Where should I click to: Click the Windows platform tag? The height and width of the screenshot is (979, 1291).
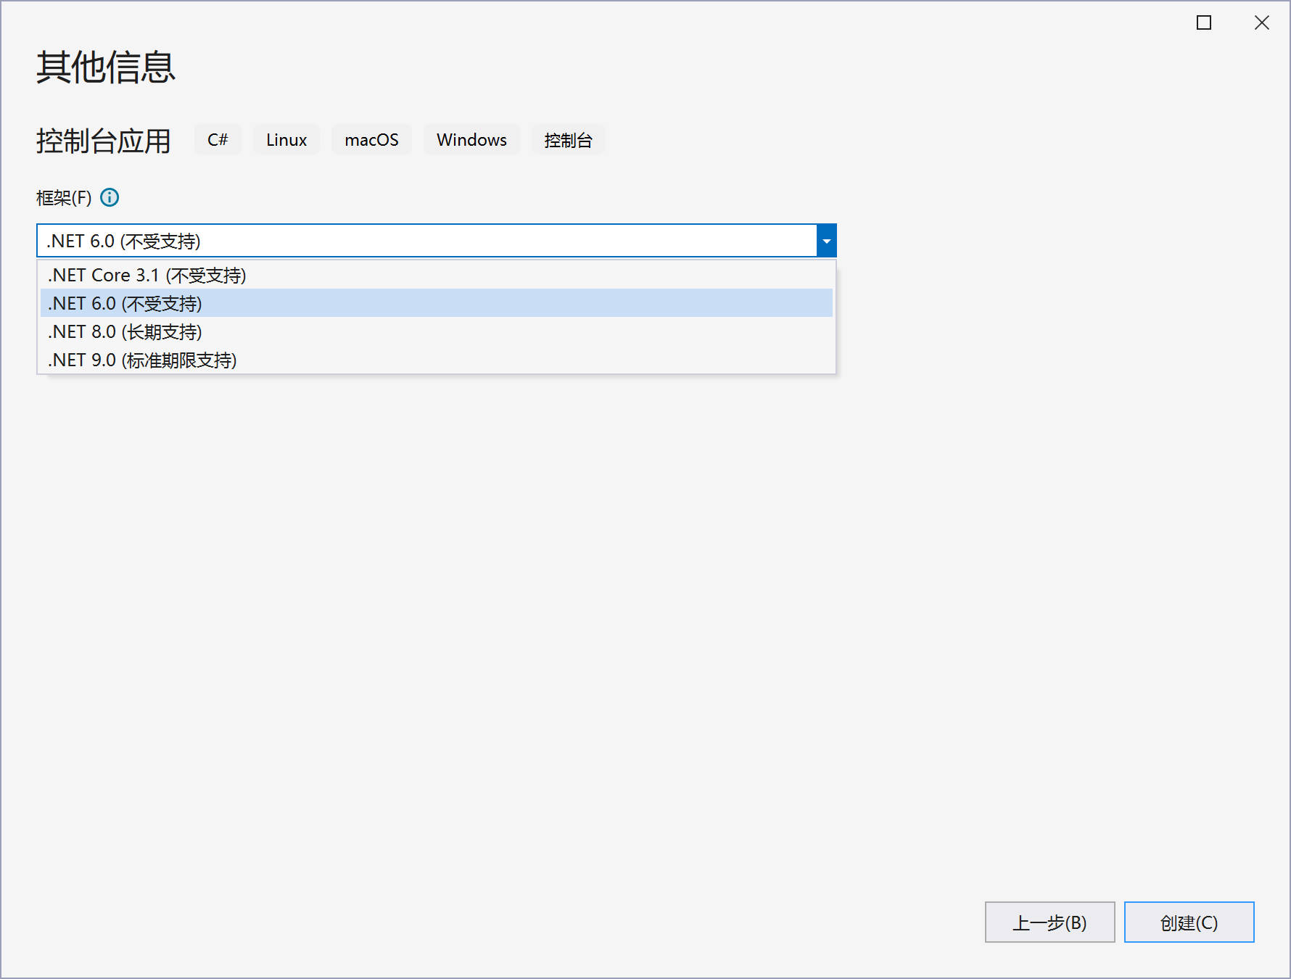pos(471,140)
